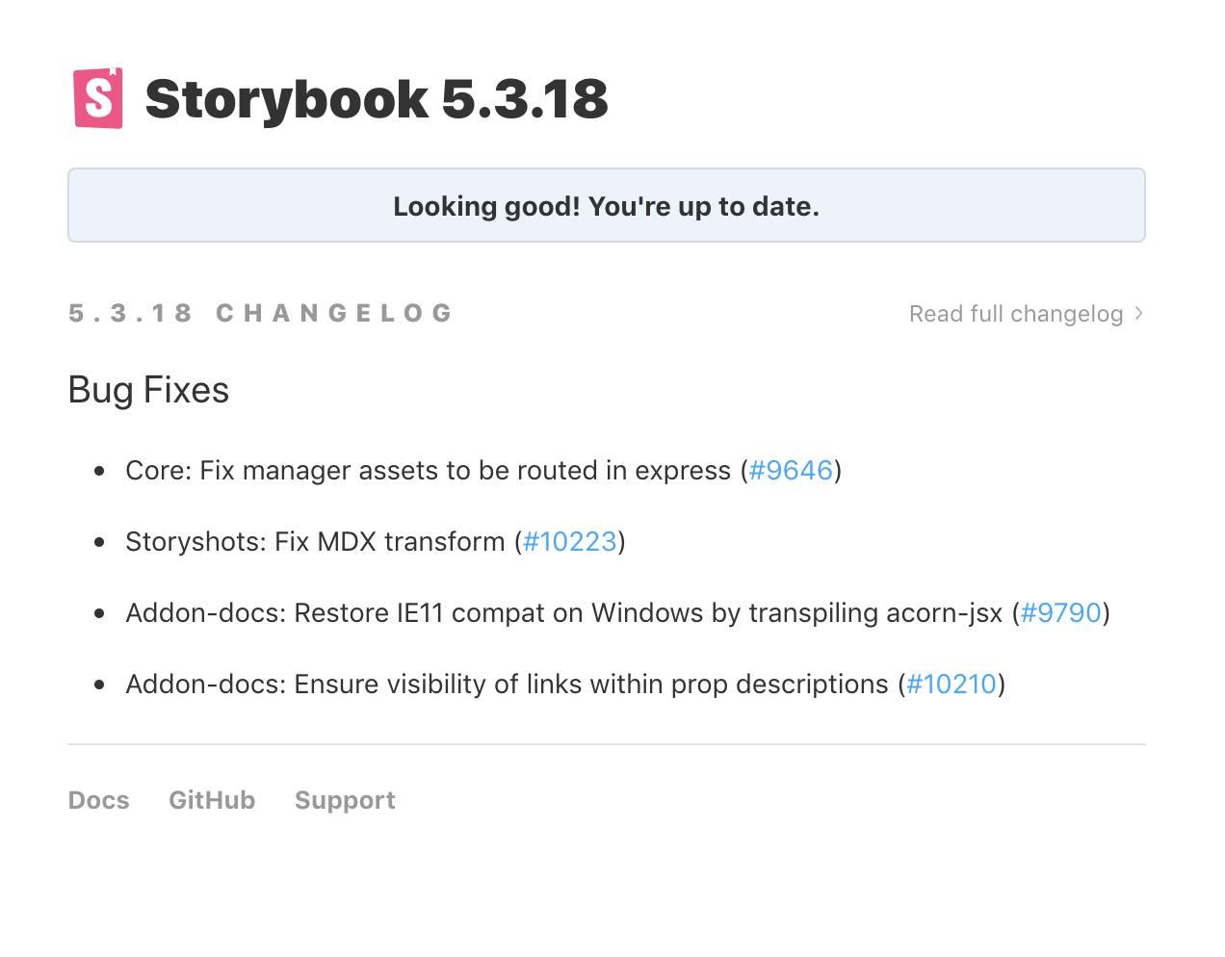
Task: Click the Bug Fixes heading
Action: coord(148,389)
